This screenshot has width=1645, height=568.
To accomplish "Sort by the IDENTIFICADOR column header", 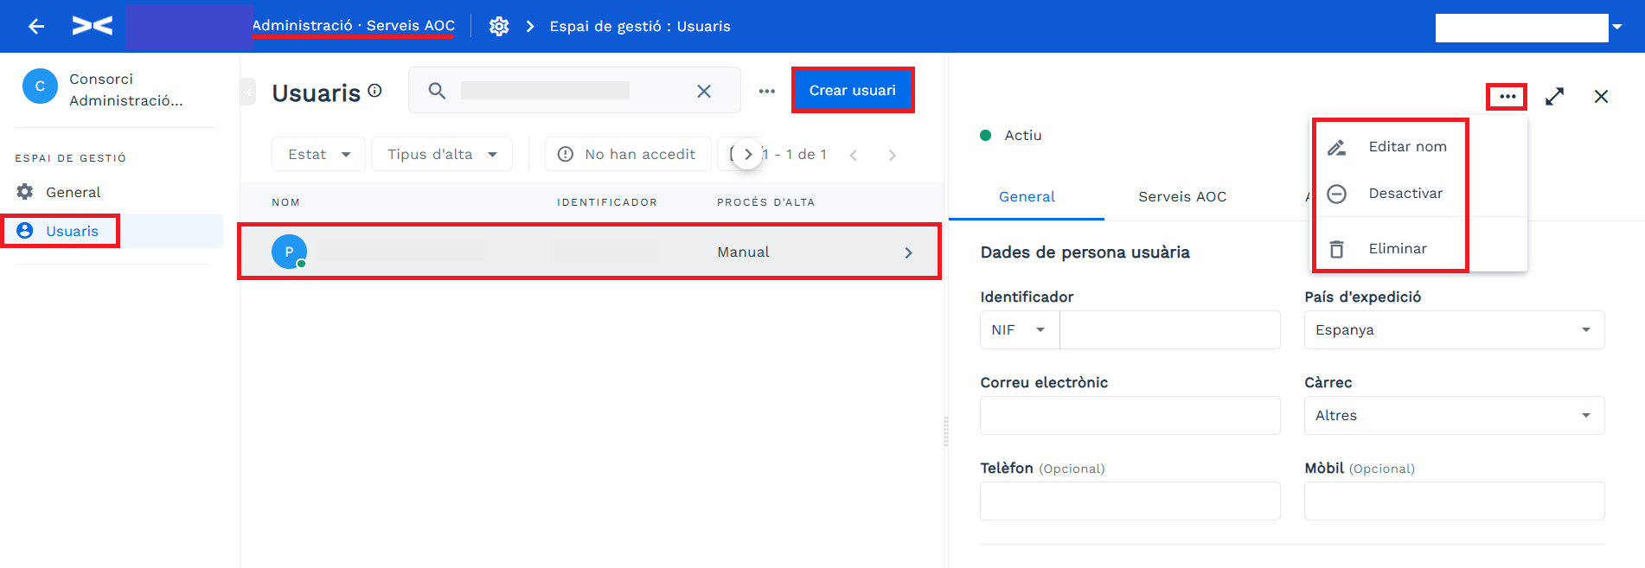I will pos(607,202).
